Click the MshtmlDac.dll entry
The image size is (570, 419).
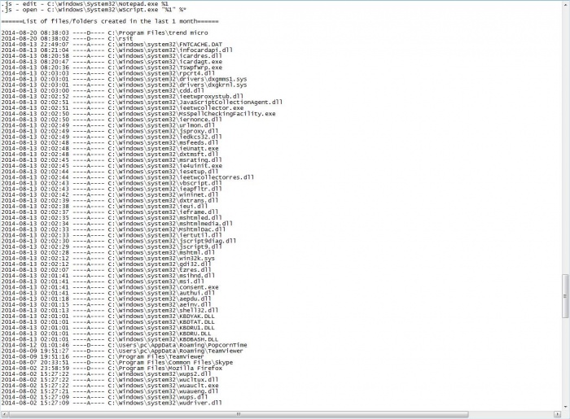coord(113,229)
